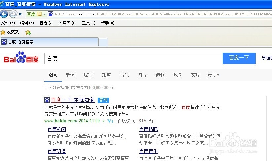Open the 百度快照 cached page link
The width and height of the screenshot is (272, 161).
(126, 121)
